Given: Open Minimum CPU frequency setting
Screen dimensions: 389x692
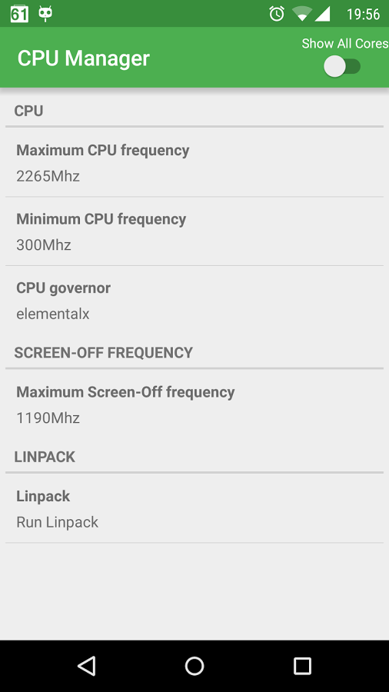Looking at the screenshot, I should pos(194,231).
